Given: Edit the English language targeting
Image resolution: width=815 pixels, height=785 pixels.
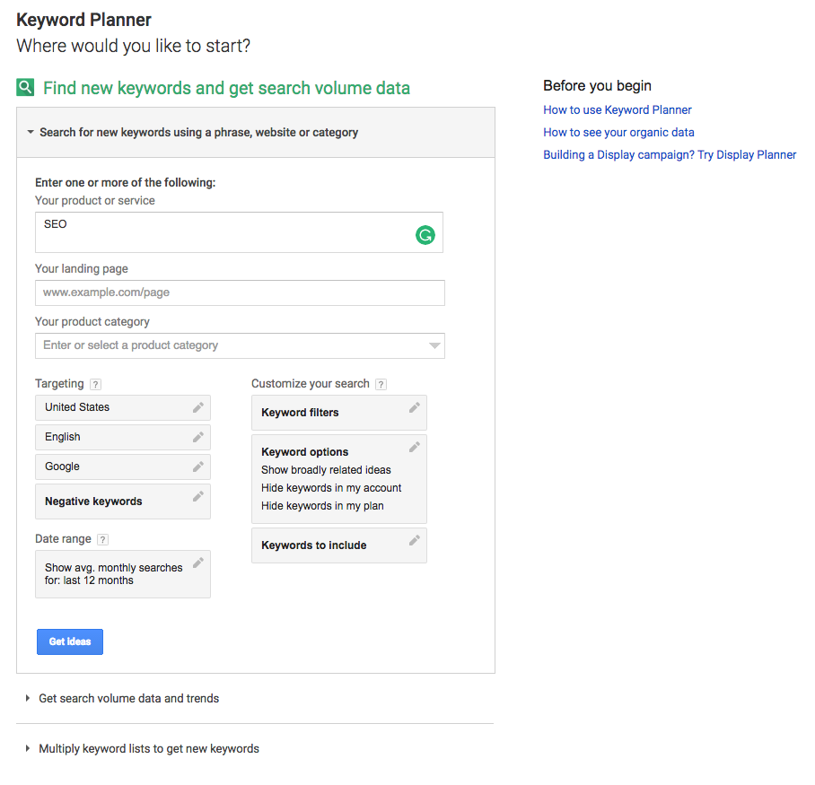Looking at the screenshot, I should click(199, 437).
